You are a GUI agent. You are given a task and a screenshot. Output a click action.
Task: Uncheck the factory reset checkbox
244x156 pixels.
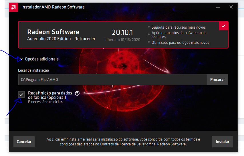(21, 94)
